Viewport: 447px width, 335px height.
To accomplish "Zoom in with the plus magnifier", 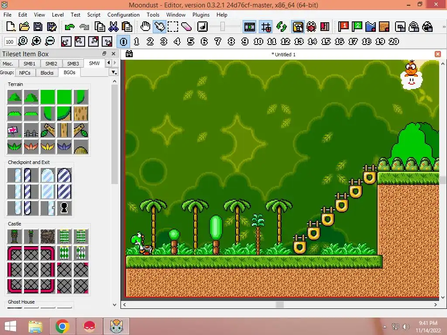I will click(x=36, y=41).
